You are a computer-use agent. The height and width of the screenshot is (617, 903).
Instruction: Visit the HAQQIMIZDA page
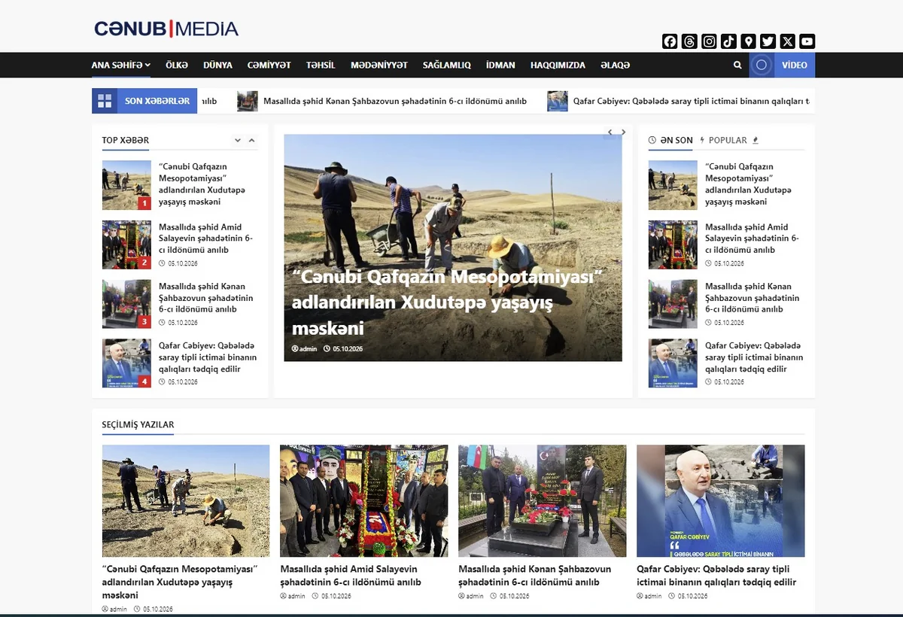(x=558, y=65)
